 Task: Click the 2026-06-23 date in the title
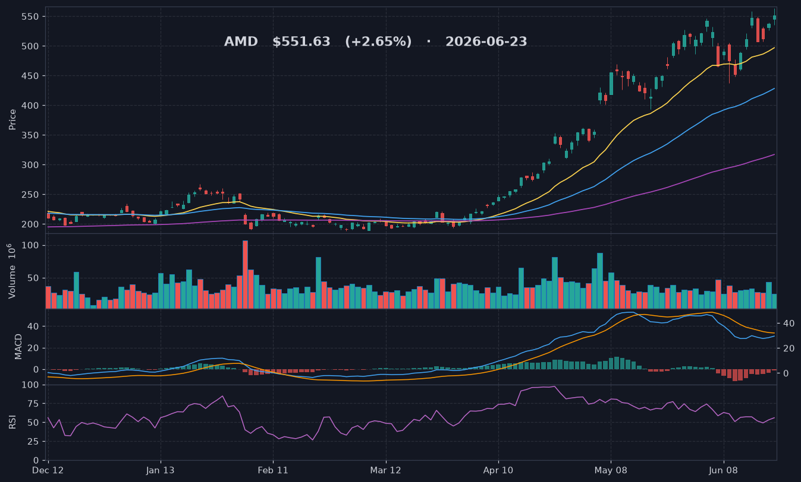486,42
